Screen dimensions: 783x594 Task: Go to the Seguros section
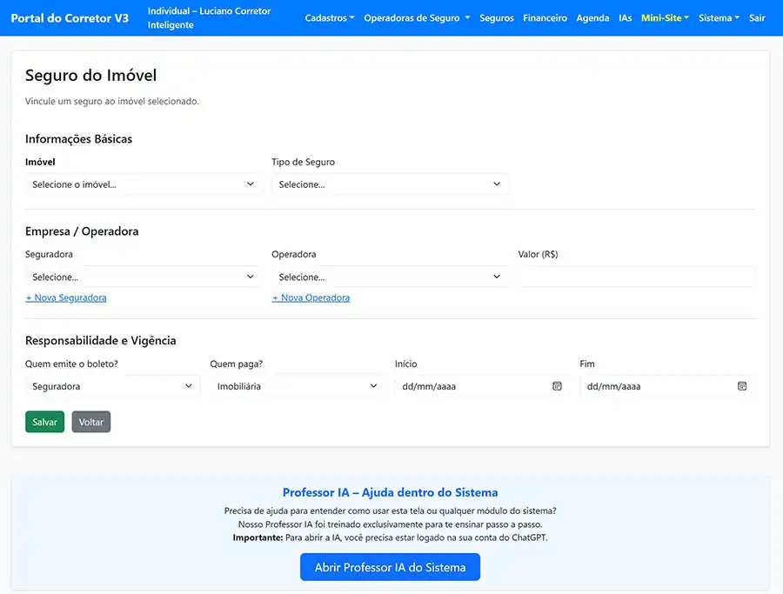[496, 17]
